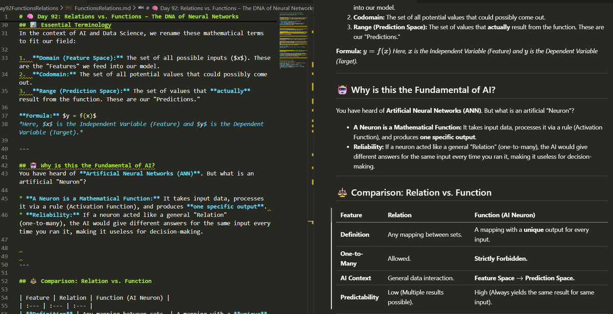Click the 'Formula:' line in the preview

coord(467,56)
